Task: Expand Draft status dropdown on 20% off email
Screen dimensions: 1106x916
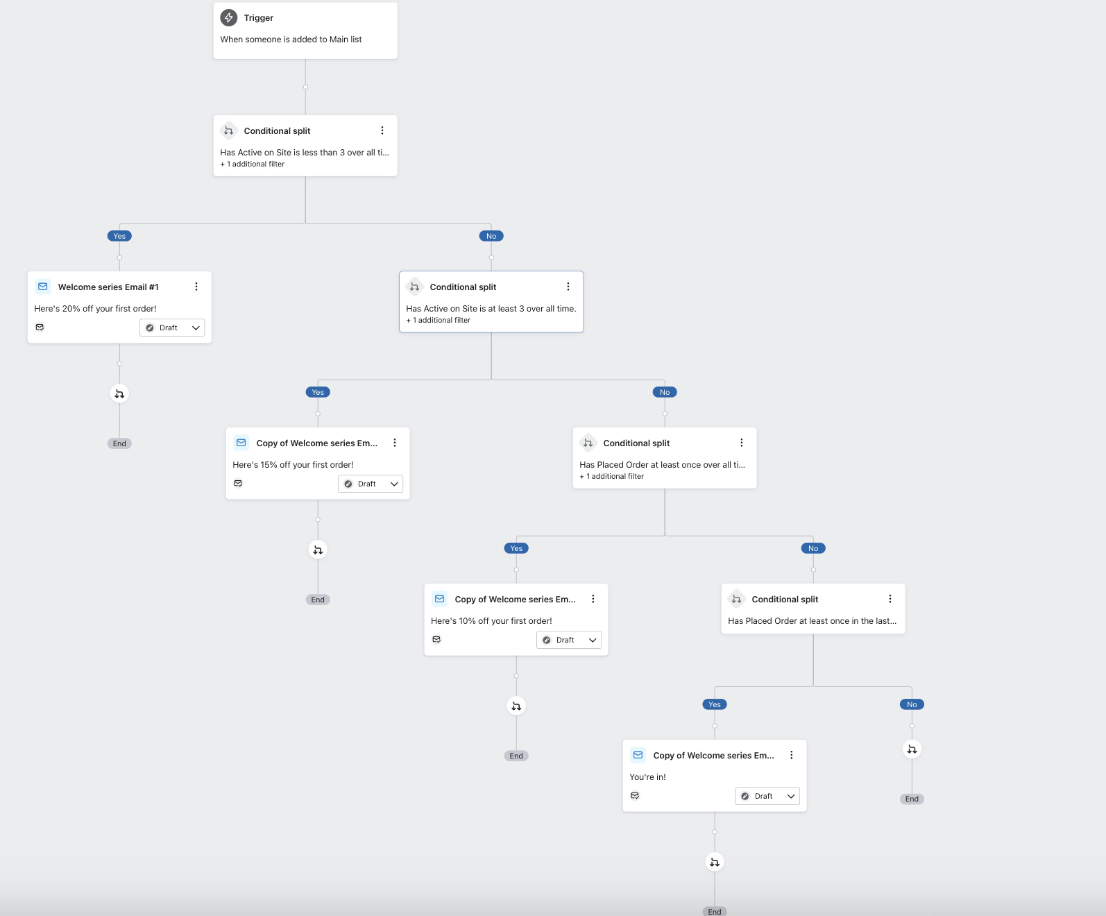Action: (x=172, y=328)
